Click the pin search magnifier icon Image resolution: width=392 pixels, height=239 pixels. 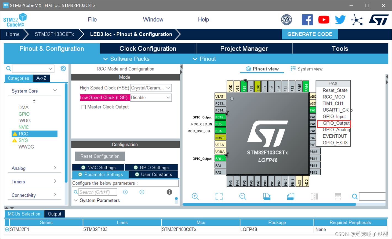coord(355,196)
